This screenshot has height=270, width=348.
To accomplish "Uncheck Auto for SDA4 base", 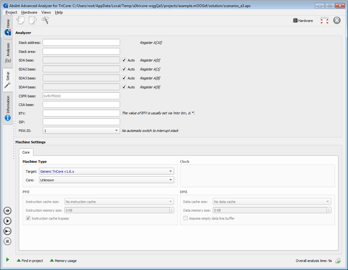I will (x=124, y=87).
